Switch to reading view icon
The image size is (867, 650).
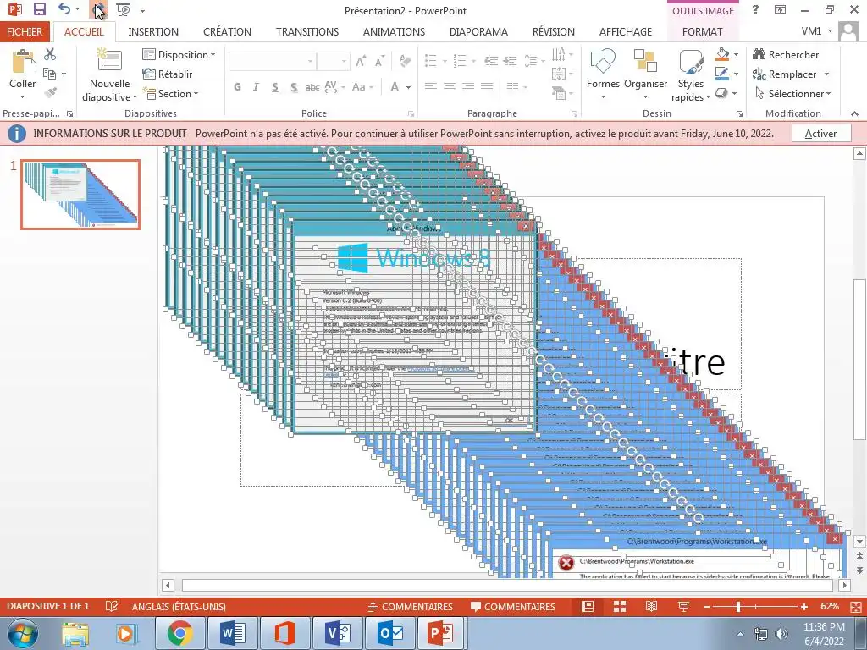[651, 606]
